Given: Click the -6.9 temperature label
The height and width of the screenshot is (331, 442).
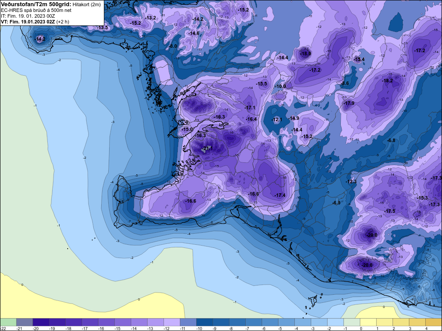Looking at the screenshot, I should (x=336, y=203).
